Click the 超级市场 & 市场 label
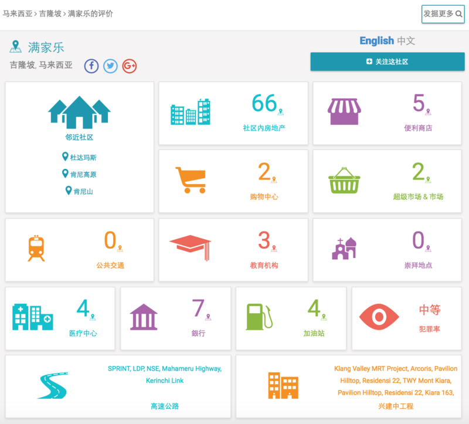Image resolution: width=469 pixels, height=424 pixels. [418, 196]
